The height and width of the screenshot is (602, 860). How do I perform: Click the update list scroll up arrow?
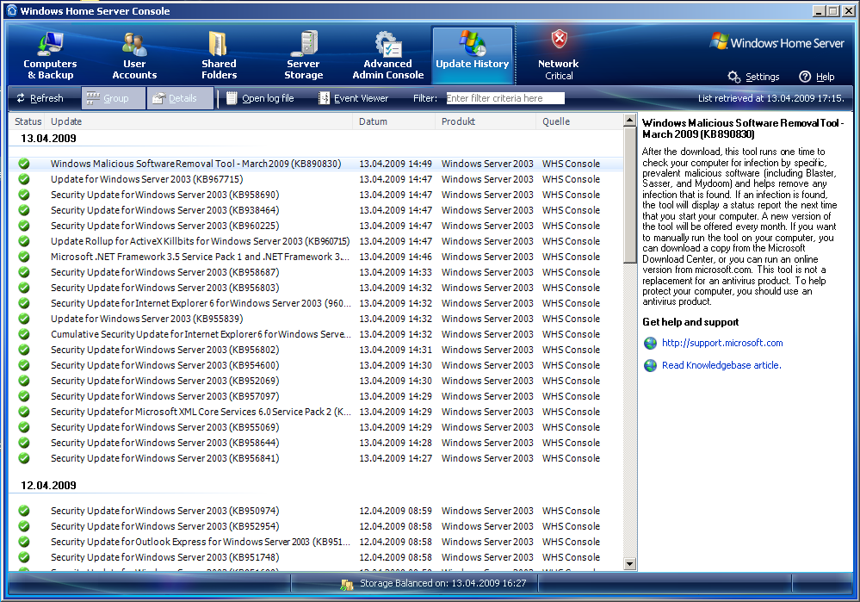[629, 121]
